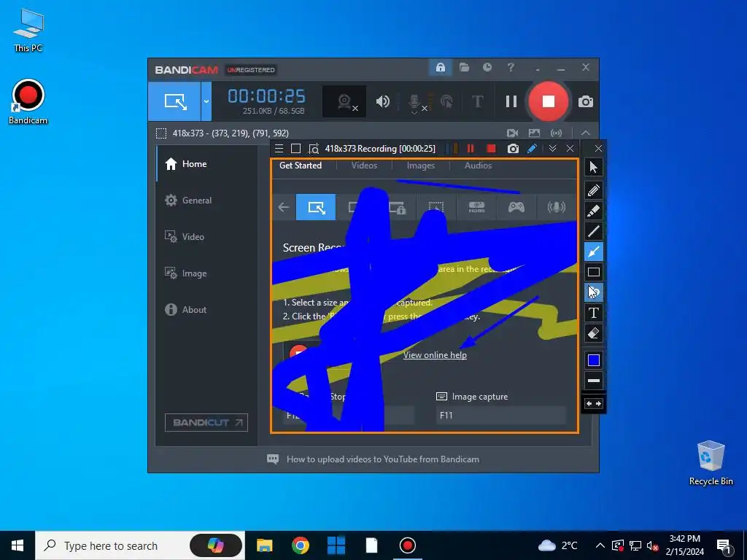Toggle the text overlay T icon
Viewport: 747px width, 560px height.
(x=477, y=101)
